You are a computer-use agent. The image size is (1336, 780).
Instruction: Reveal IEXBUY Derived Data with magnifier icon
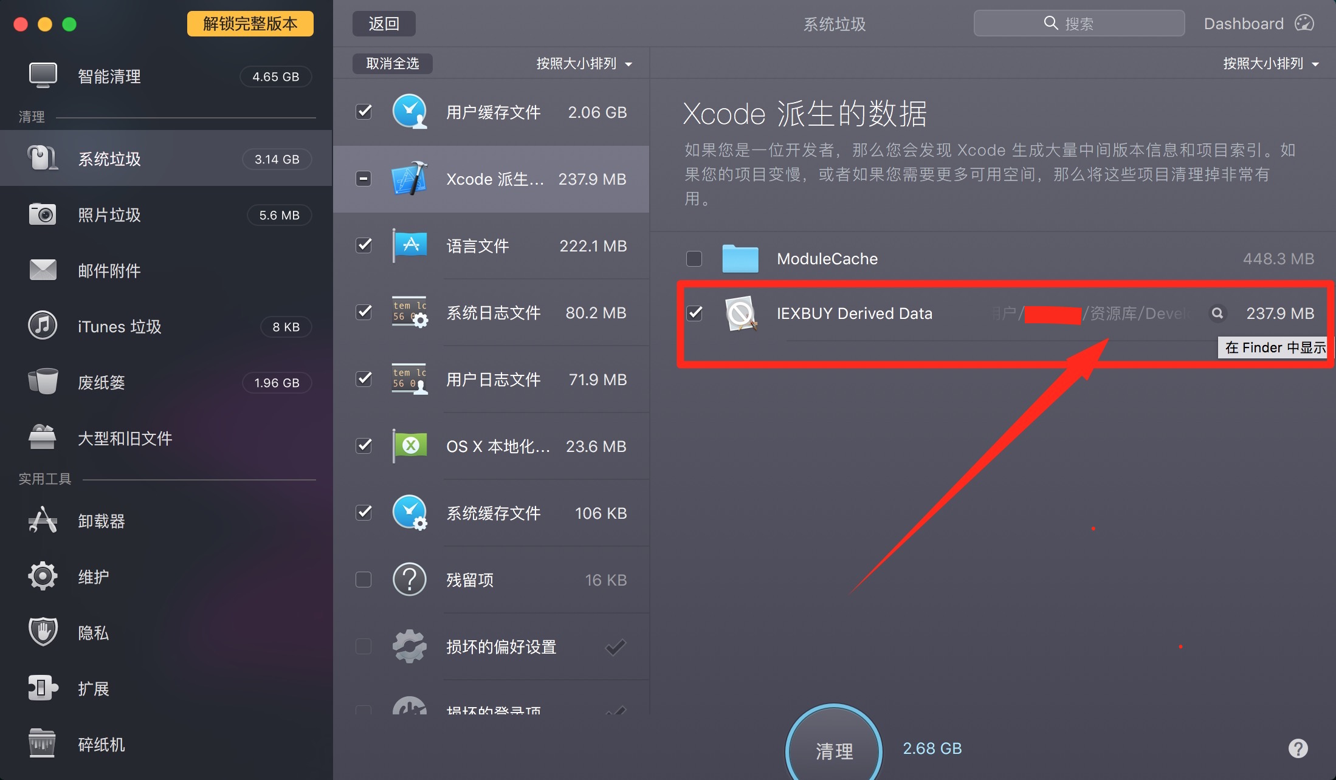(x=1217, y=313)
